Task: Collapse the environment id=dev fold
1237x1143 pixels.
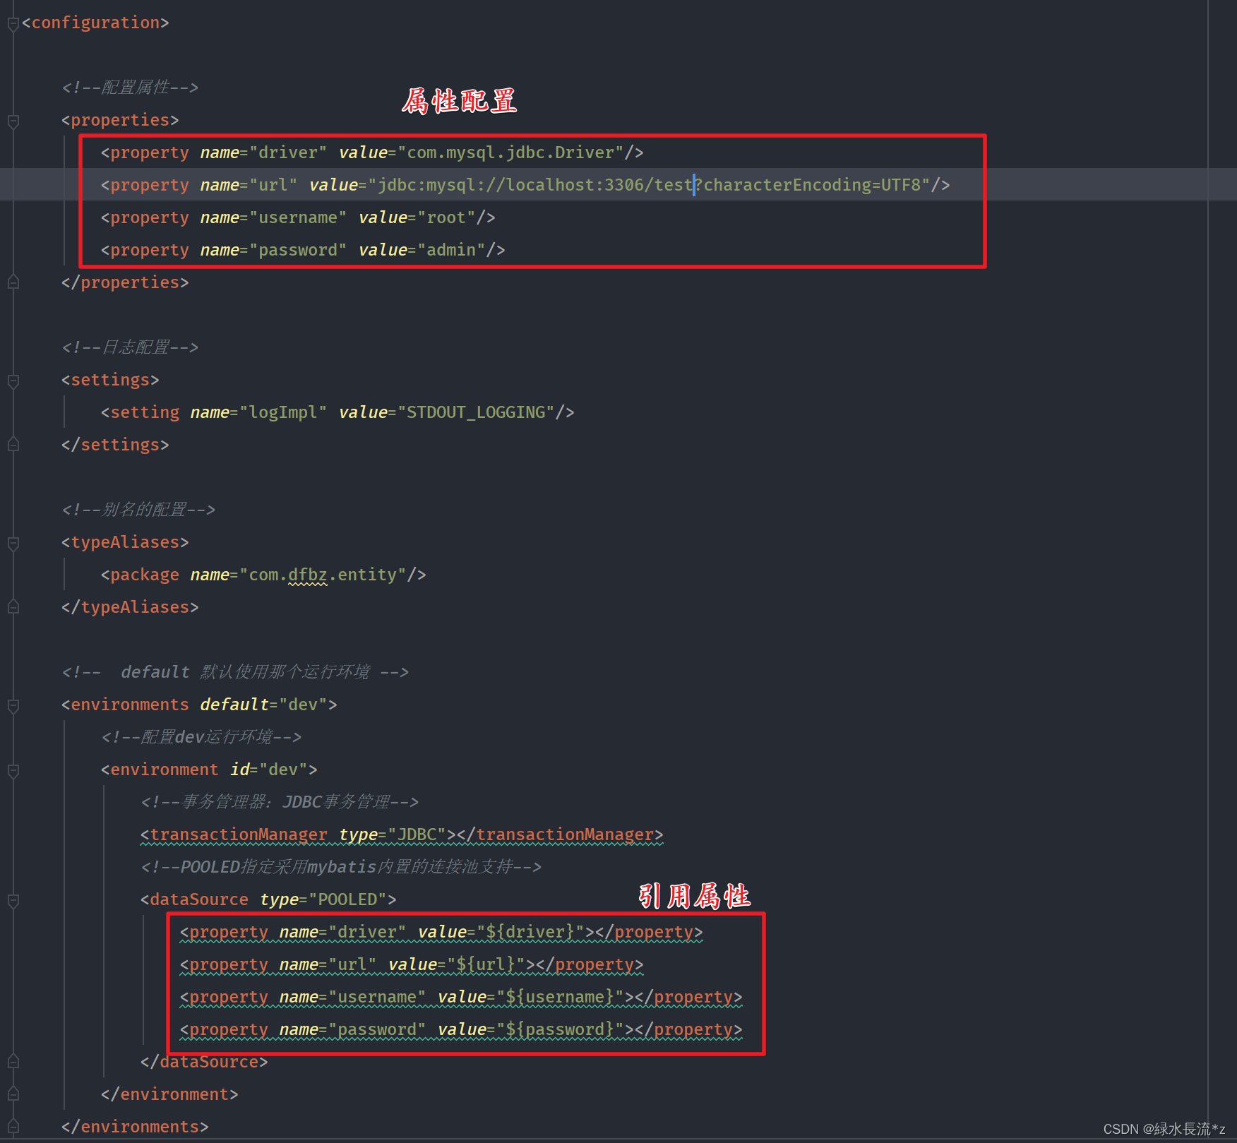Action: pos(13,771)
